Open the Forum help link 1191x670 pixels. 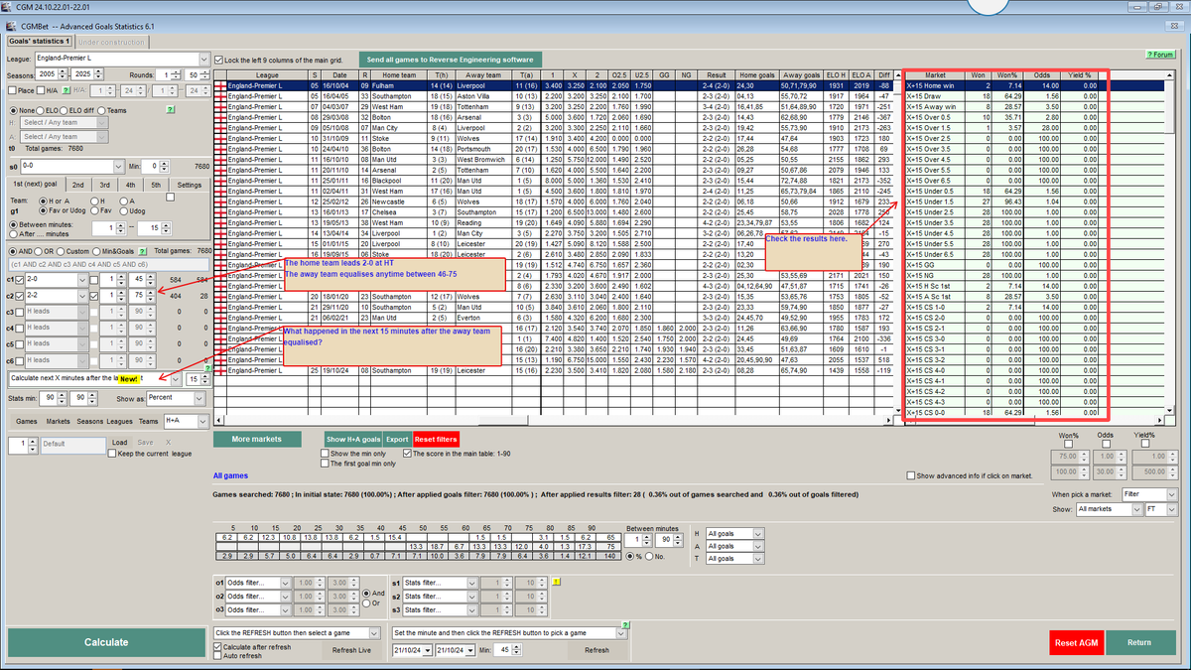[1160, 55]
